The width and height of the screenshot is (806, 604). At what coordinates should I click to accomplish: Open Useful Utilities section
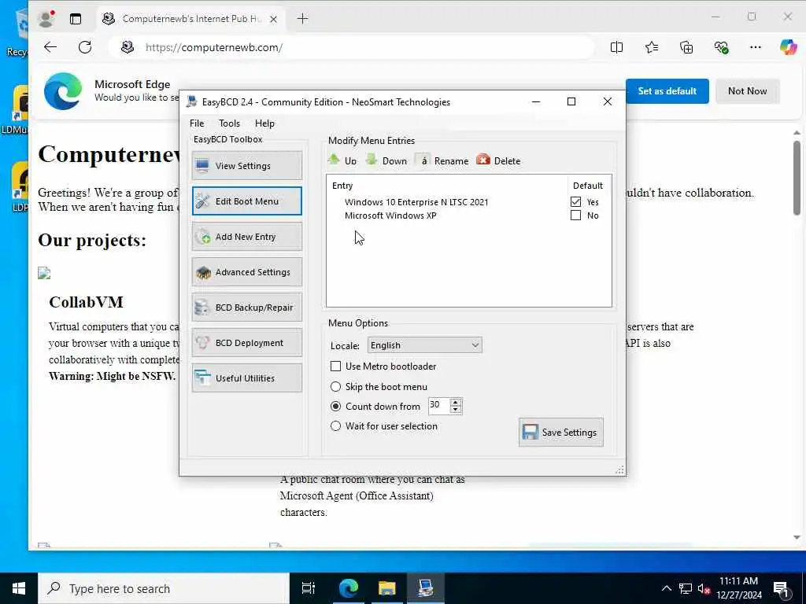point(246,378)
